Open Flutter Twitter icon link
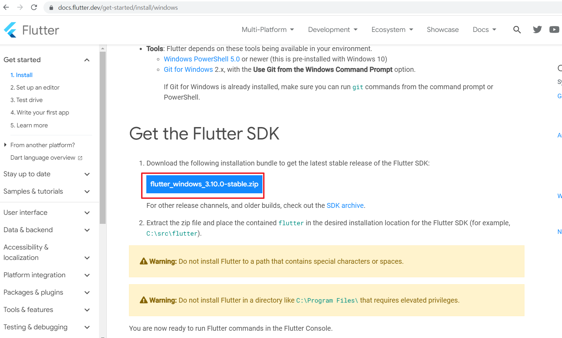Screen dimensions: 562x338 537,29
